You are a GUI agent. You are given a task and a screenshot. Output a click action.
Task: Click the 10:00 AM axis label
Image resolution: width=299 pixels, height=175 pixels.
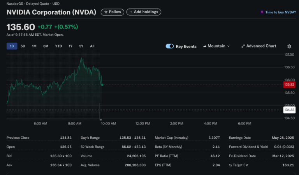(109, 124)
